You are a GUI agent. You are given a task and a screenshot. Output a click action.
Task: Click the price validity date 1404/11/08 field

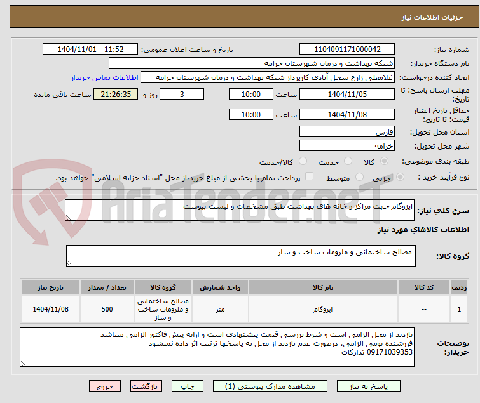pyautogui.click(x=347, y=114)
